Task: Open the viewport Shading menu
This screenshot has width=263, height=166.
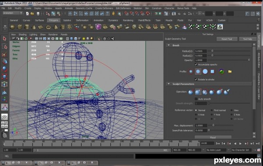Action: [x=22, y=35]
